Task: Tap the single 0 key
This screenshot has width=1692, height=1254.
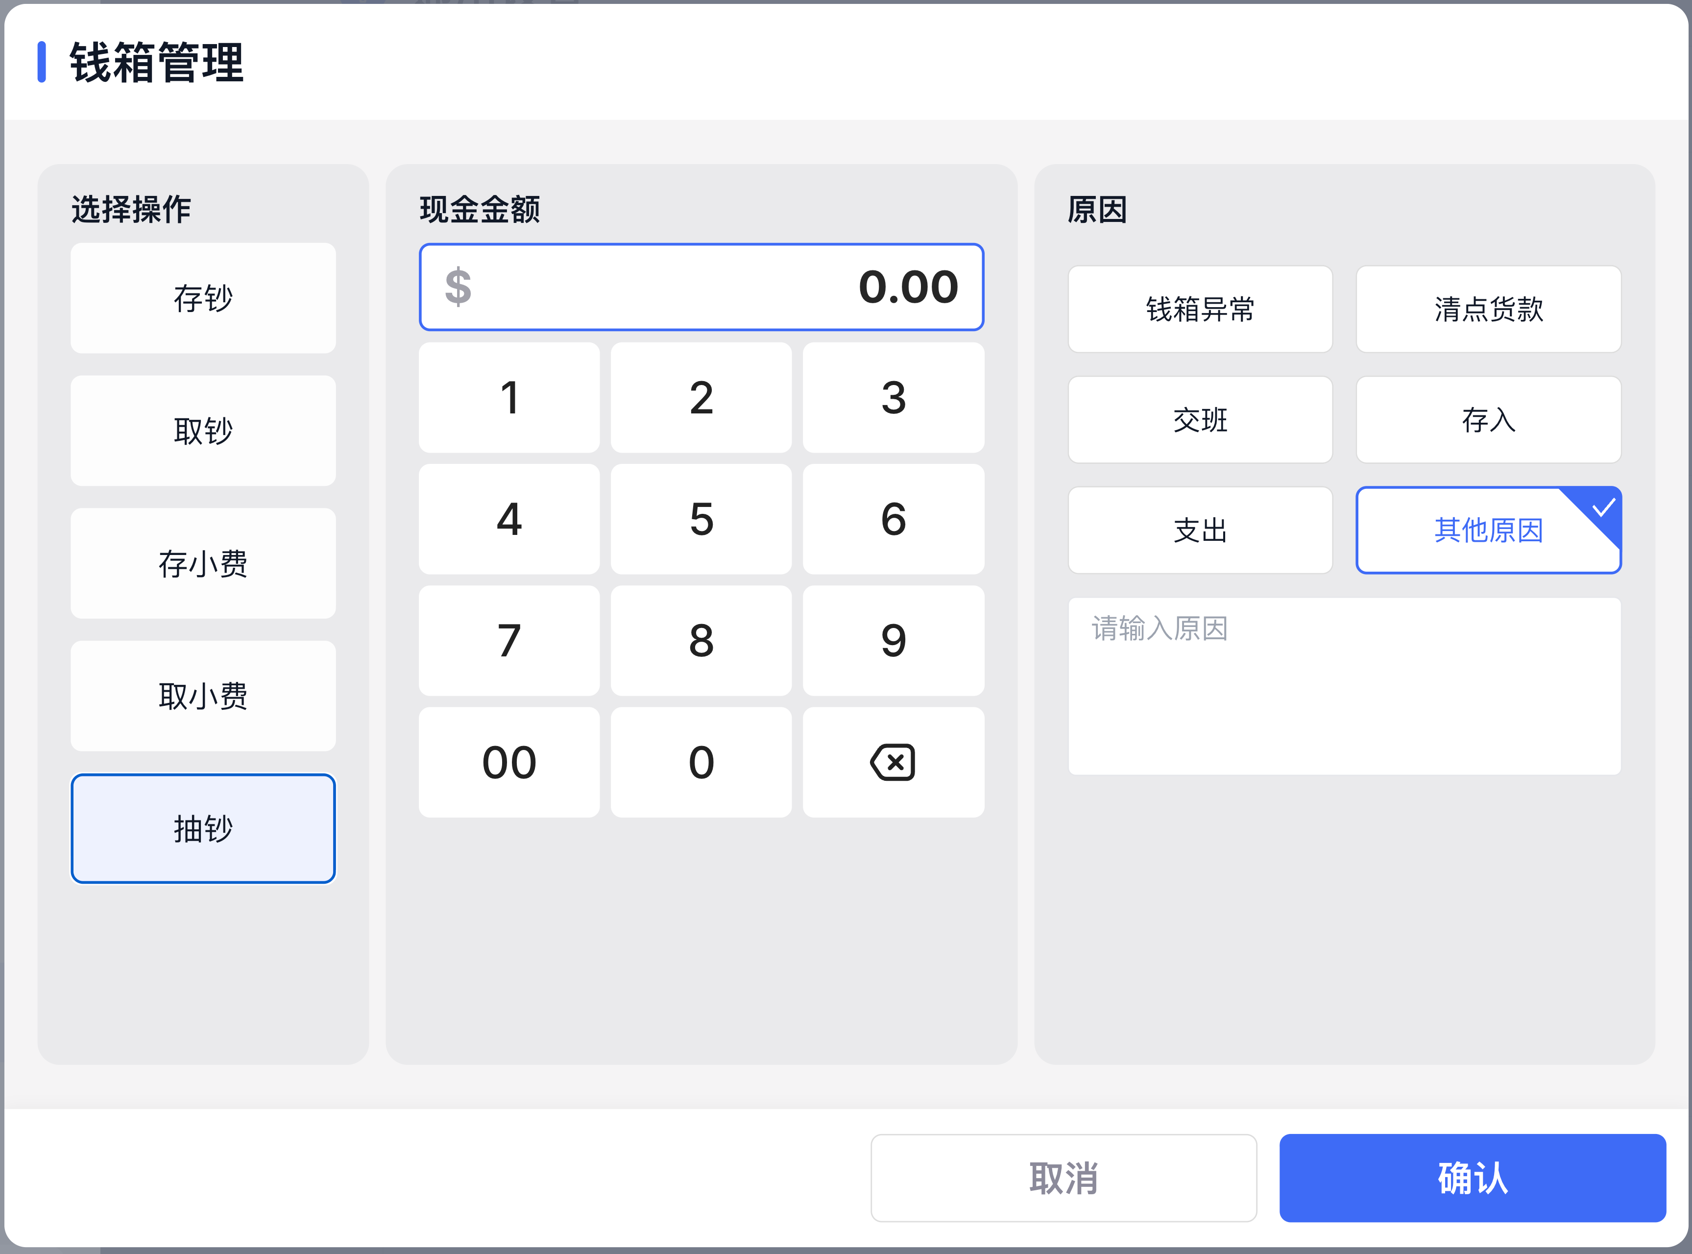Action: pyautogui.click(x=701, y=762)
